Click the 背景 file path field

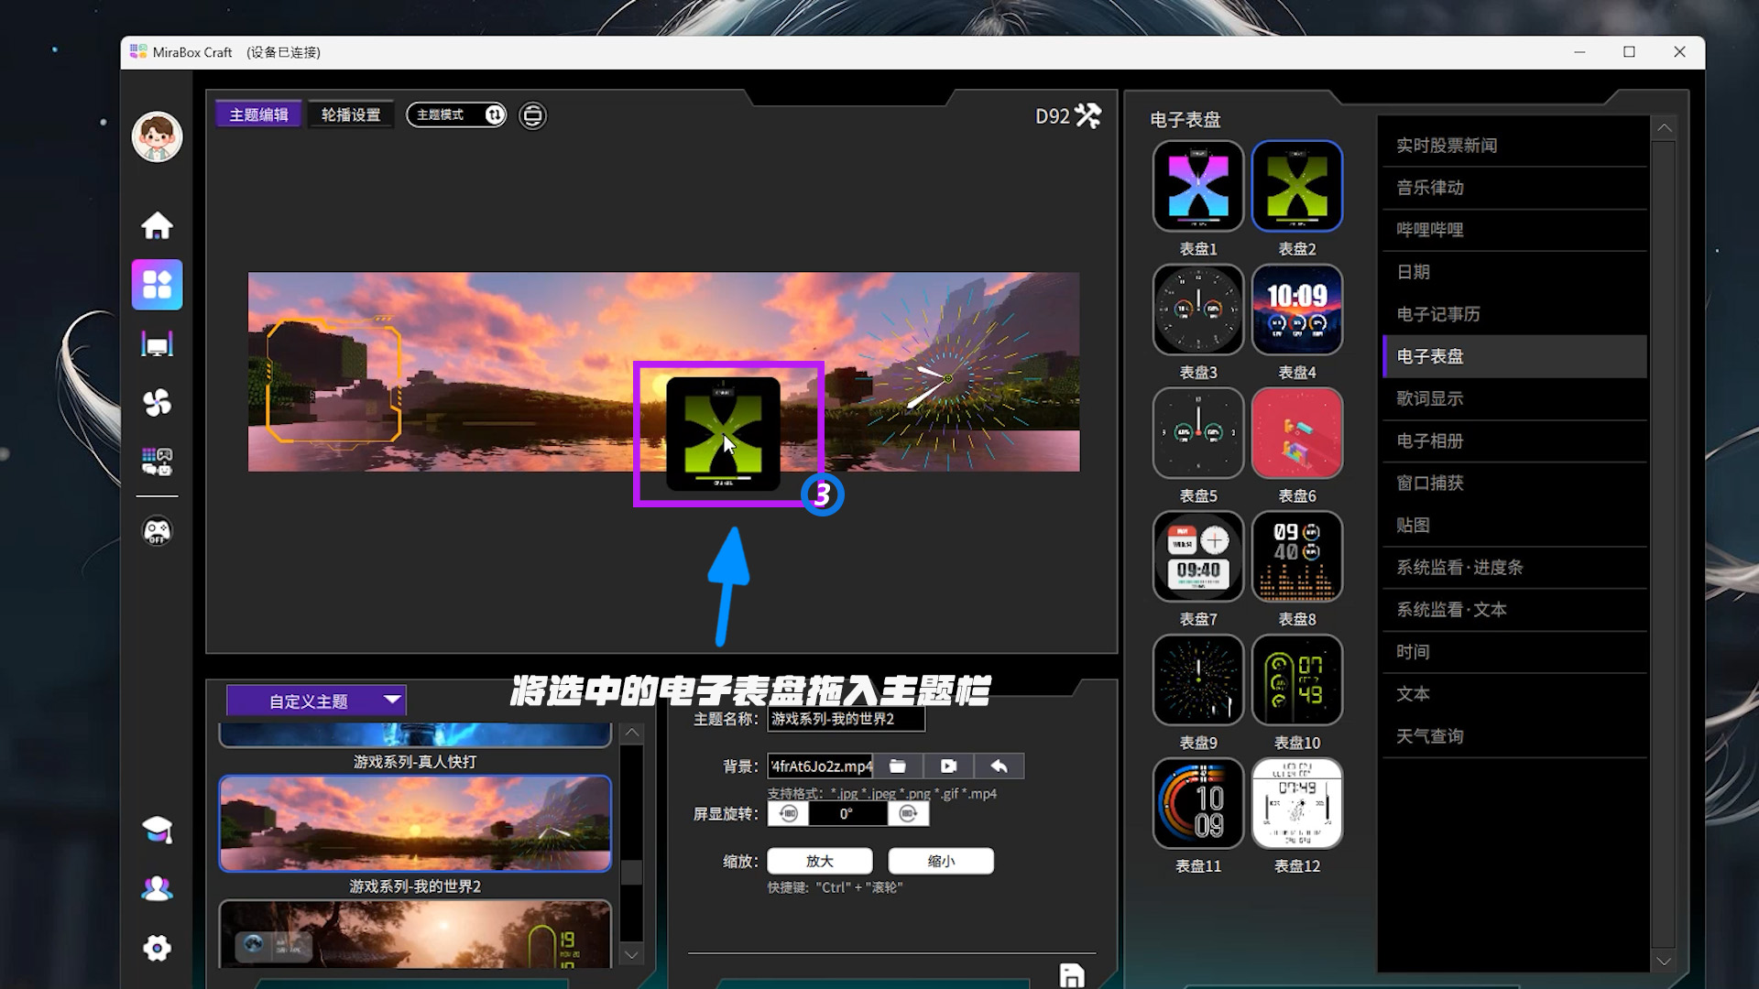(x=820, y=766)
